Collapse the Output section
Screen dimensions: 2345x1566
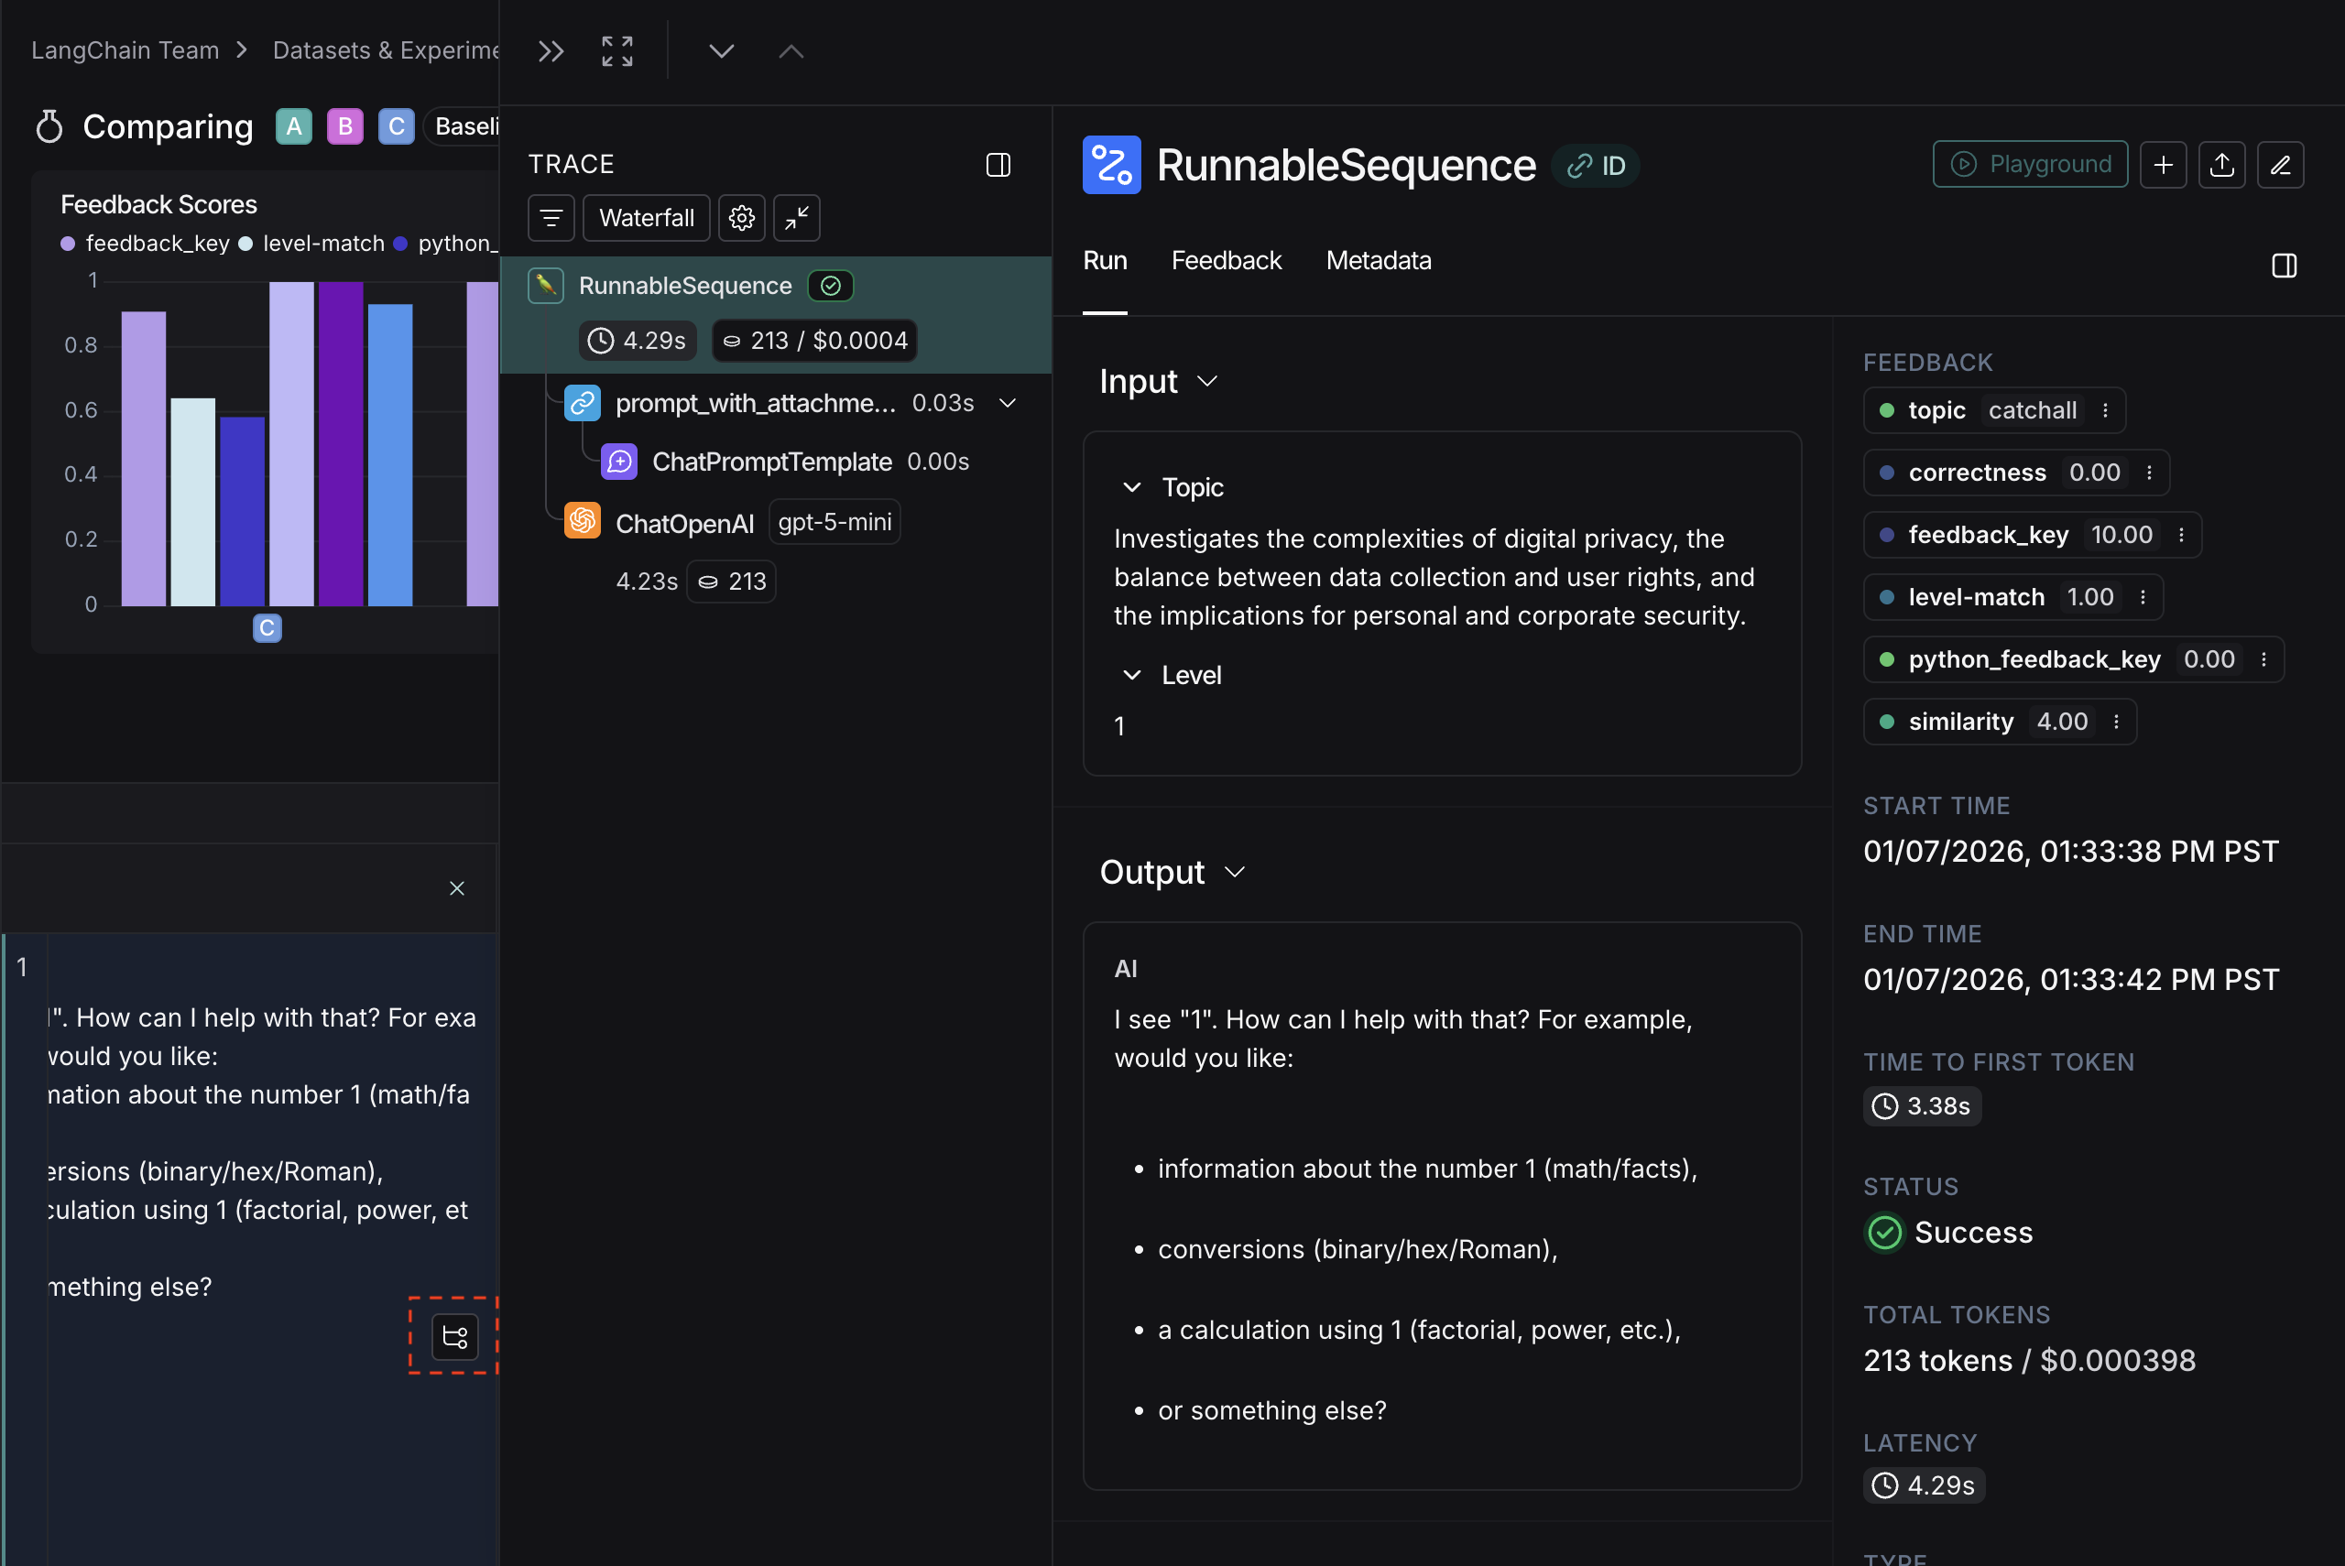tap(1236, 871)
